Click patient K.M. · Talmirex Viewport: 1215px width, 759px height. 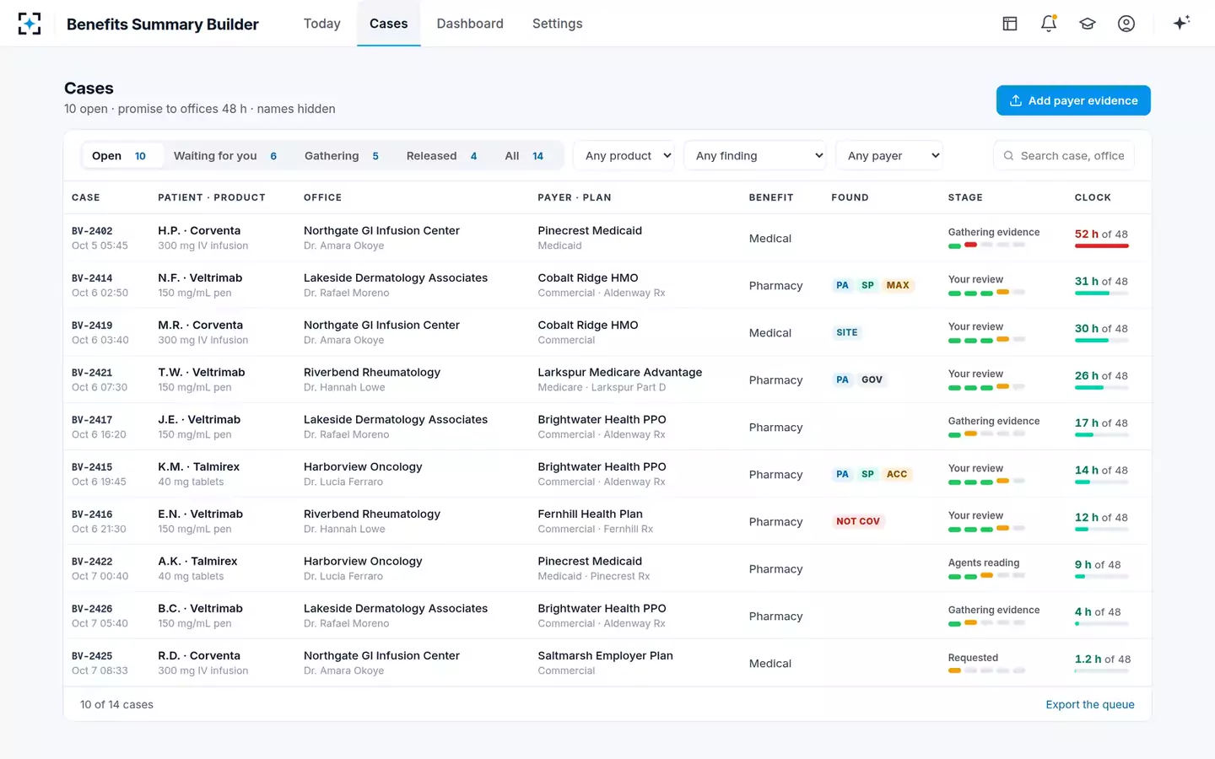point(198,466)
